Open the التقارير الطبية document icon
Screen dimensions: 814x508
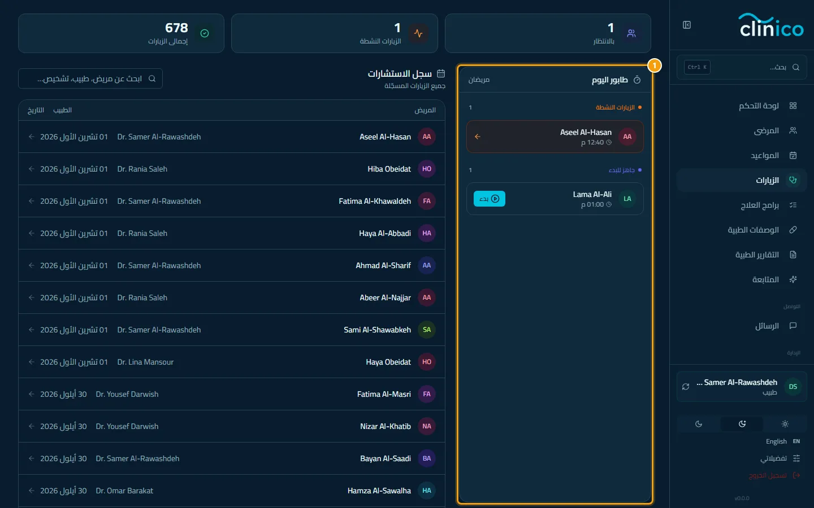click(793, 255)
